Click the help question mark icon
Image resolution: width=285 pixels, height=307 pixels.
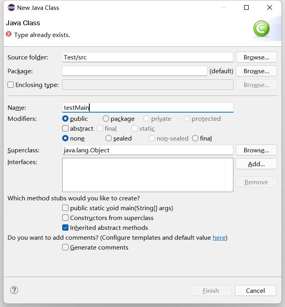coord(14,290)
